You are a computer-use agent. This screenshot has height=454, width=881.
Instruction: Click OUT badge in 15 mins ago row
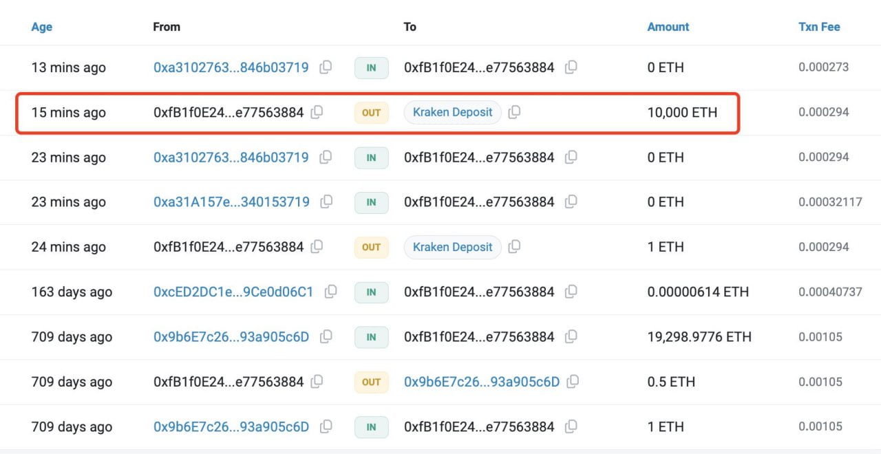coord(371,113)
